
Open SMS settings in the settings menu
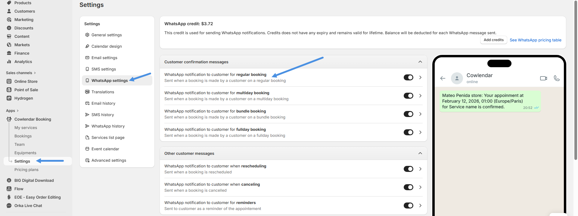(x=104, y=69)
